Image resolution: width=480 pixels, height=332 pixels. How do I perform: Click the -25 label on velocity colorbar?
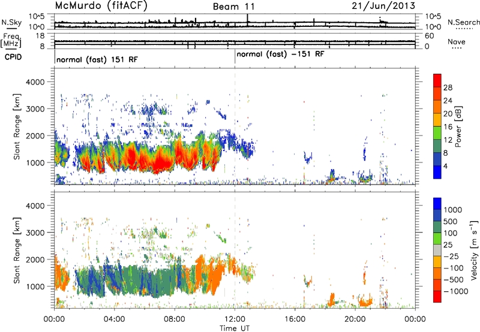(x=451, y=256)
